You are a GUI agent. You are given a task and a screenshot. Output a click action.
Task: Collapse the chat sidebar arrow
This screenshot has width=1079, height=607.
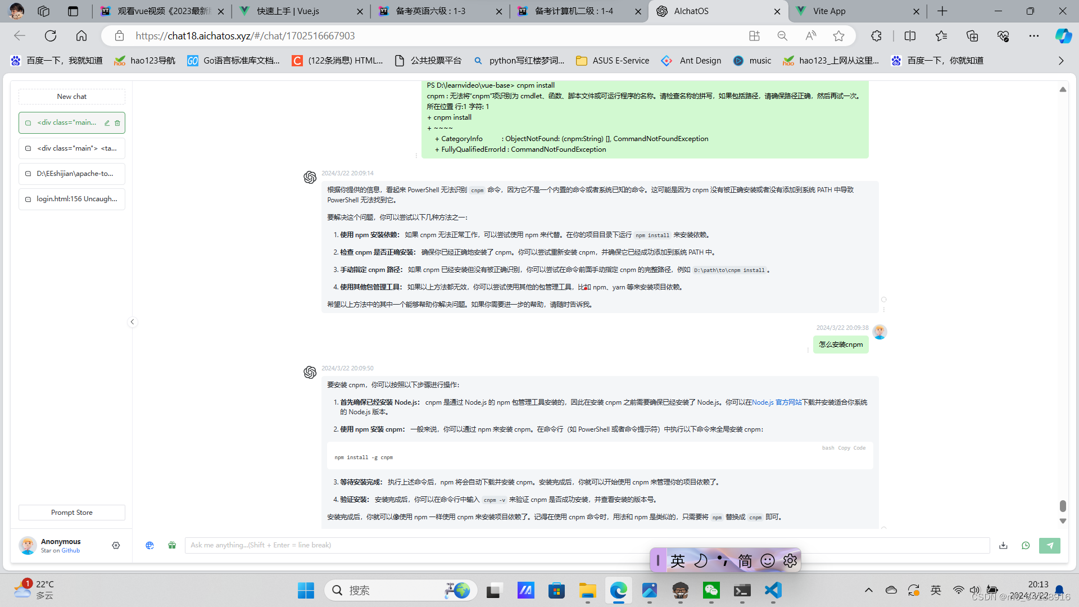click(x=132, y=322)
